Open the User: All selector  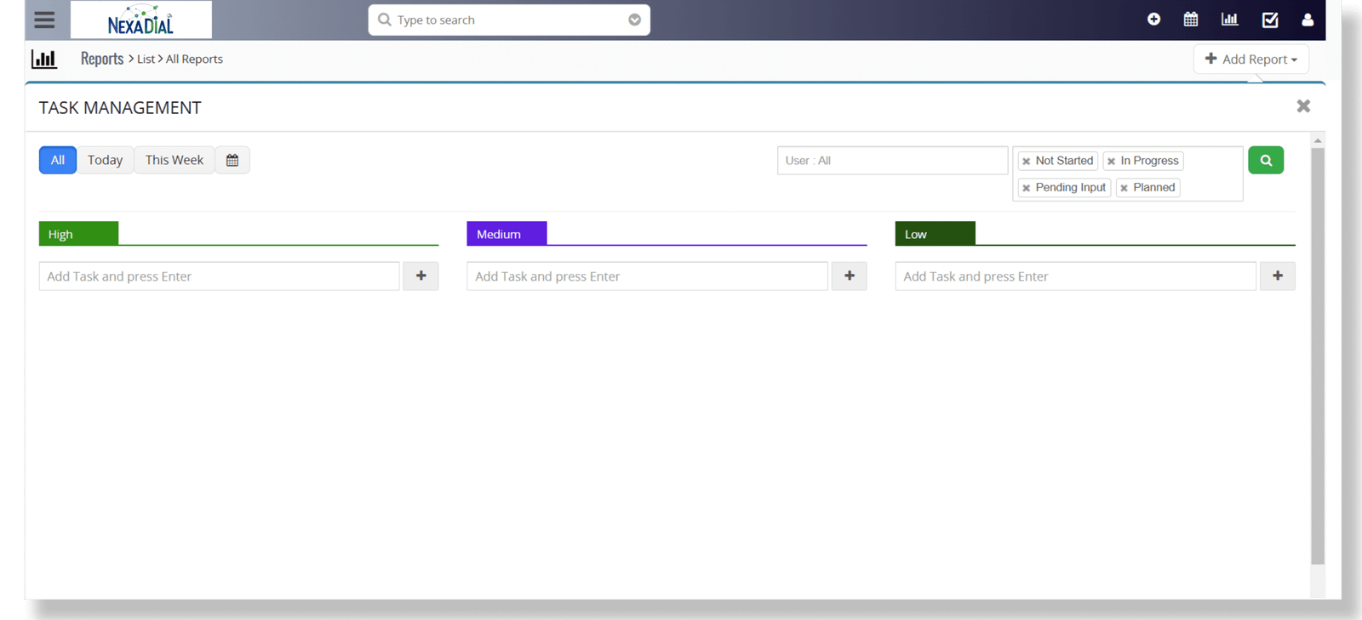point(891,161)
